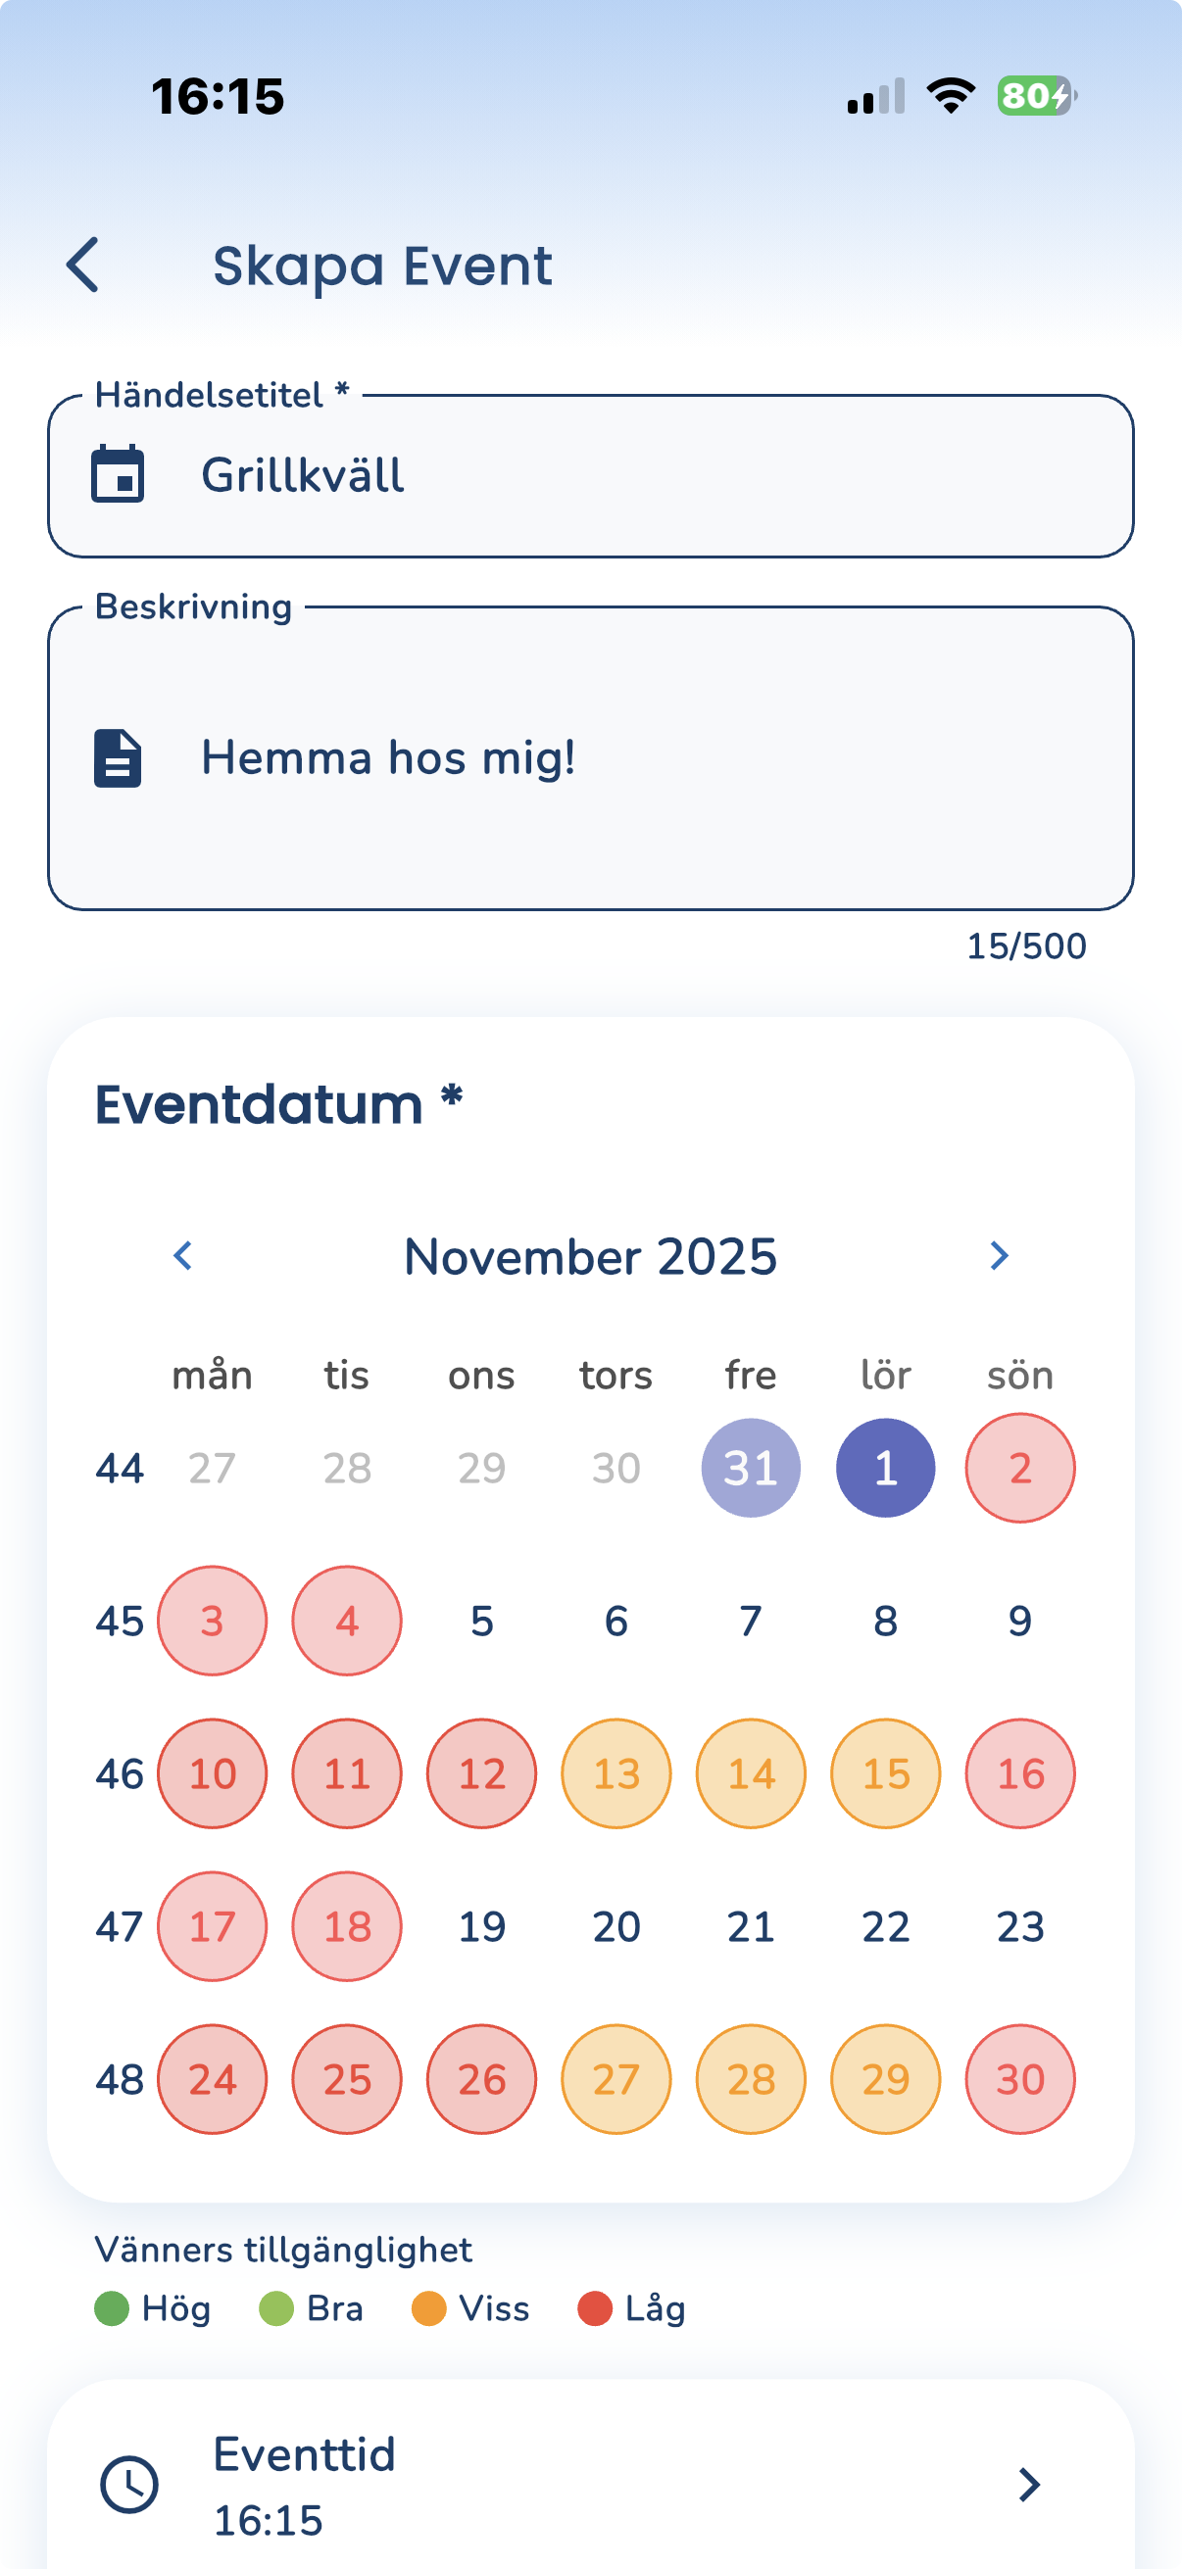Viewport: 1182px width, 2569px height.
Task: Select November 1 as event date
Action: [x=885, y=1468]
